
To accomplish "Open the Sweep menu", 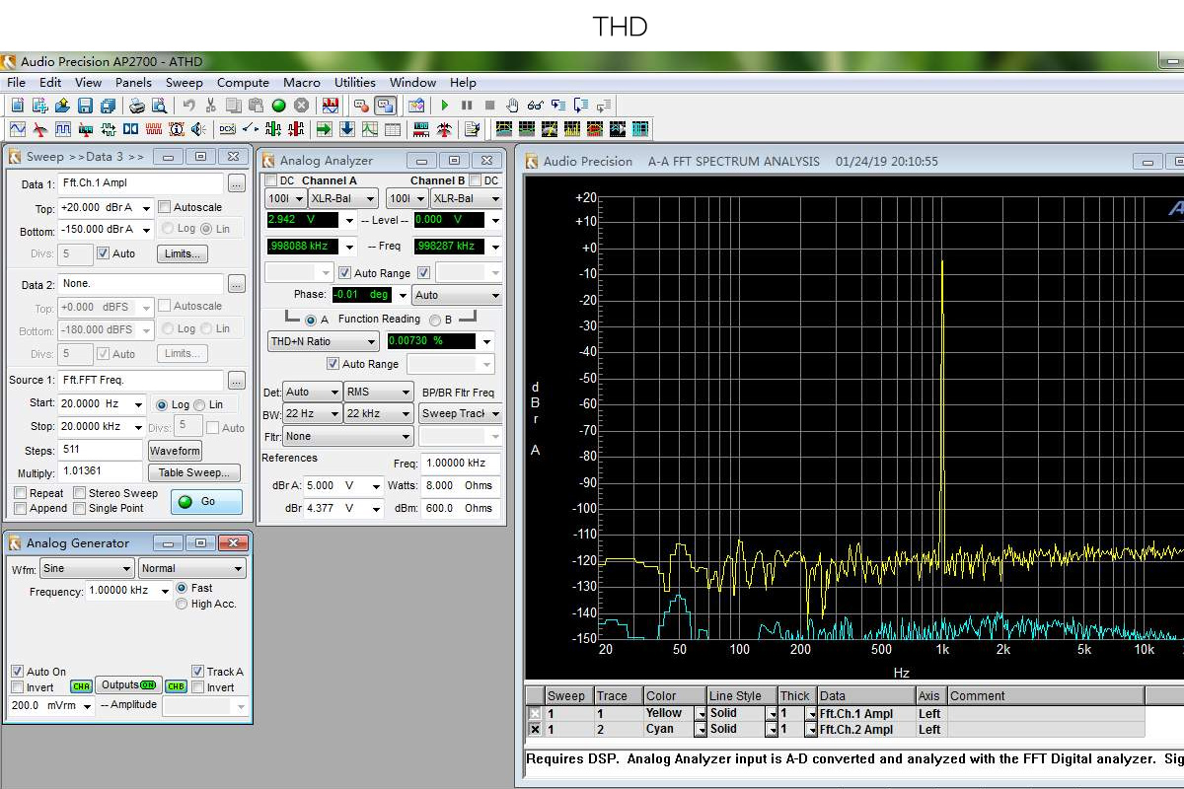I will 184,83.
